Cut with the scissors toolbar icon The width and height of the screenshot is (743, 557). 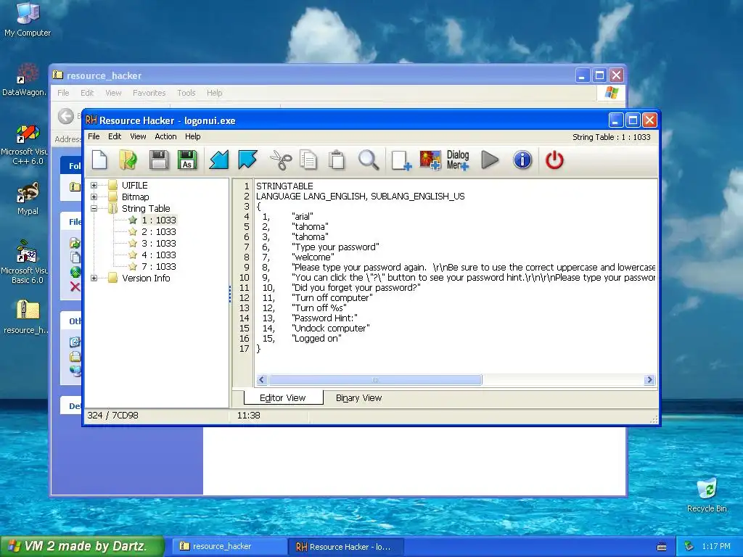click(281, 160)
